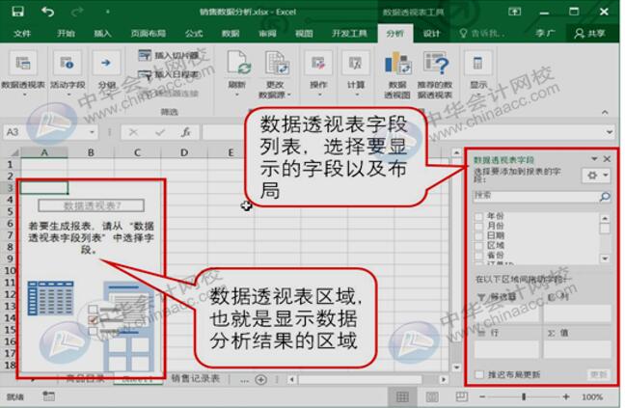Screen dimensions: 625x408
Task: Click Insert Slicer (插入切片器)
Action: pyautogui.click(x=169, y=55)
